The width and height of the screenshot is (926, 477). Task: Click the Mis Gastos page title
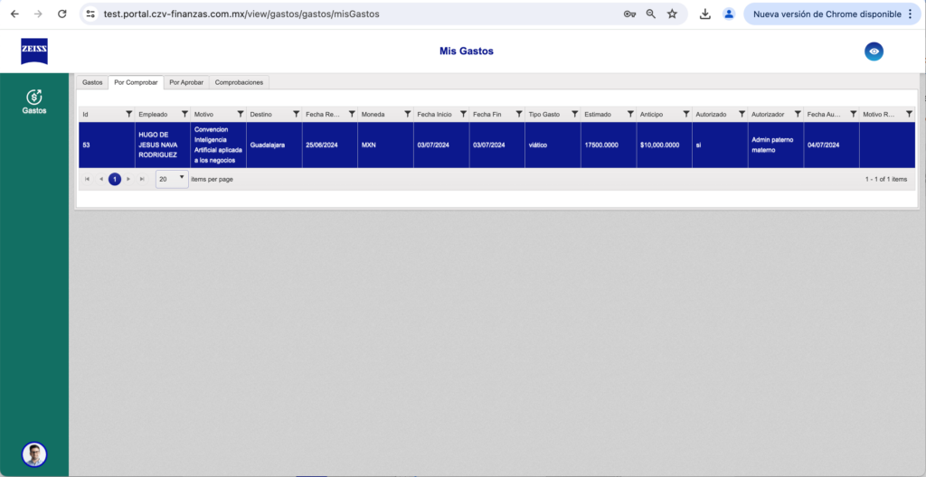(467, 51)
